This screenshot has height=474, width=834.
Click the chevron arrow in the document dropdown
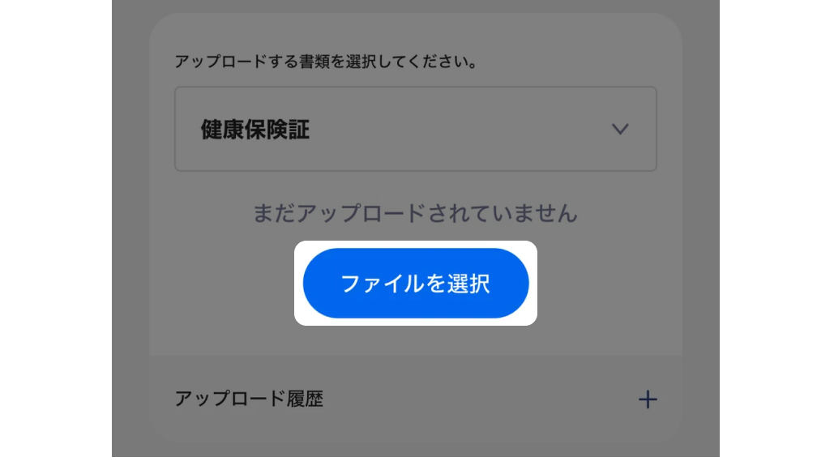[x=620, y=130]
